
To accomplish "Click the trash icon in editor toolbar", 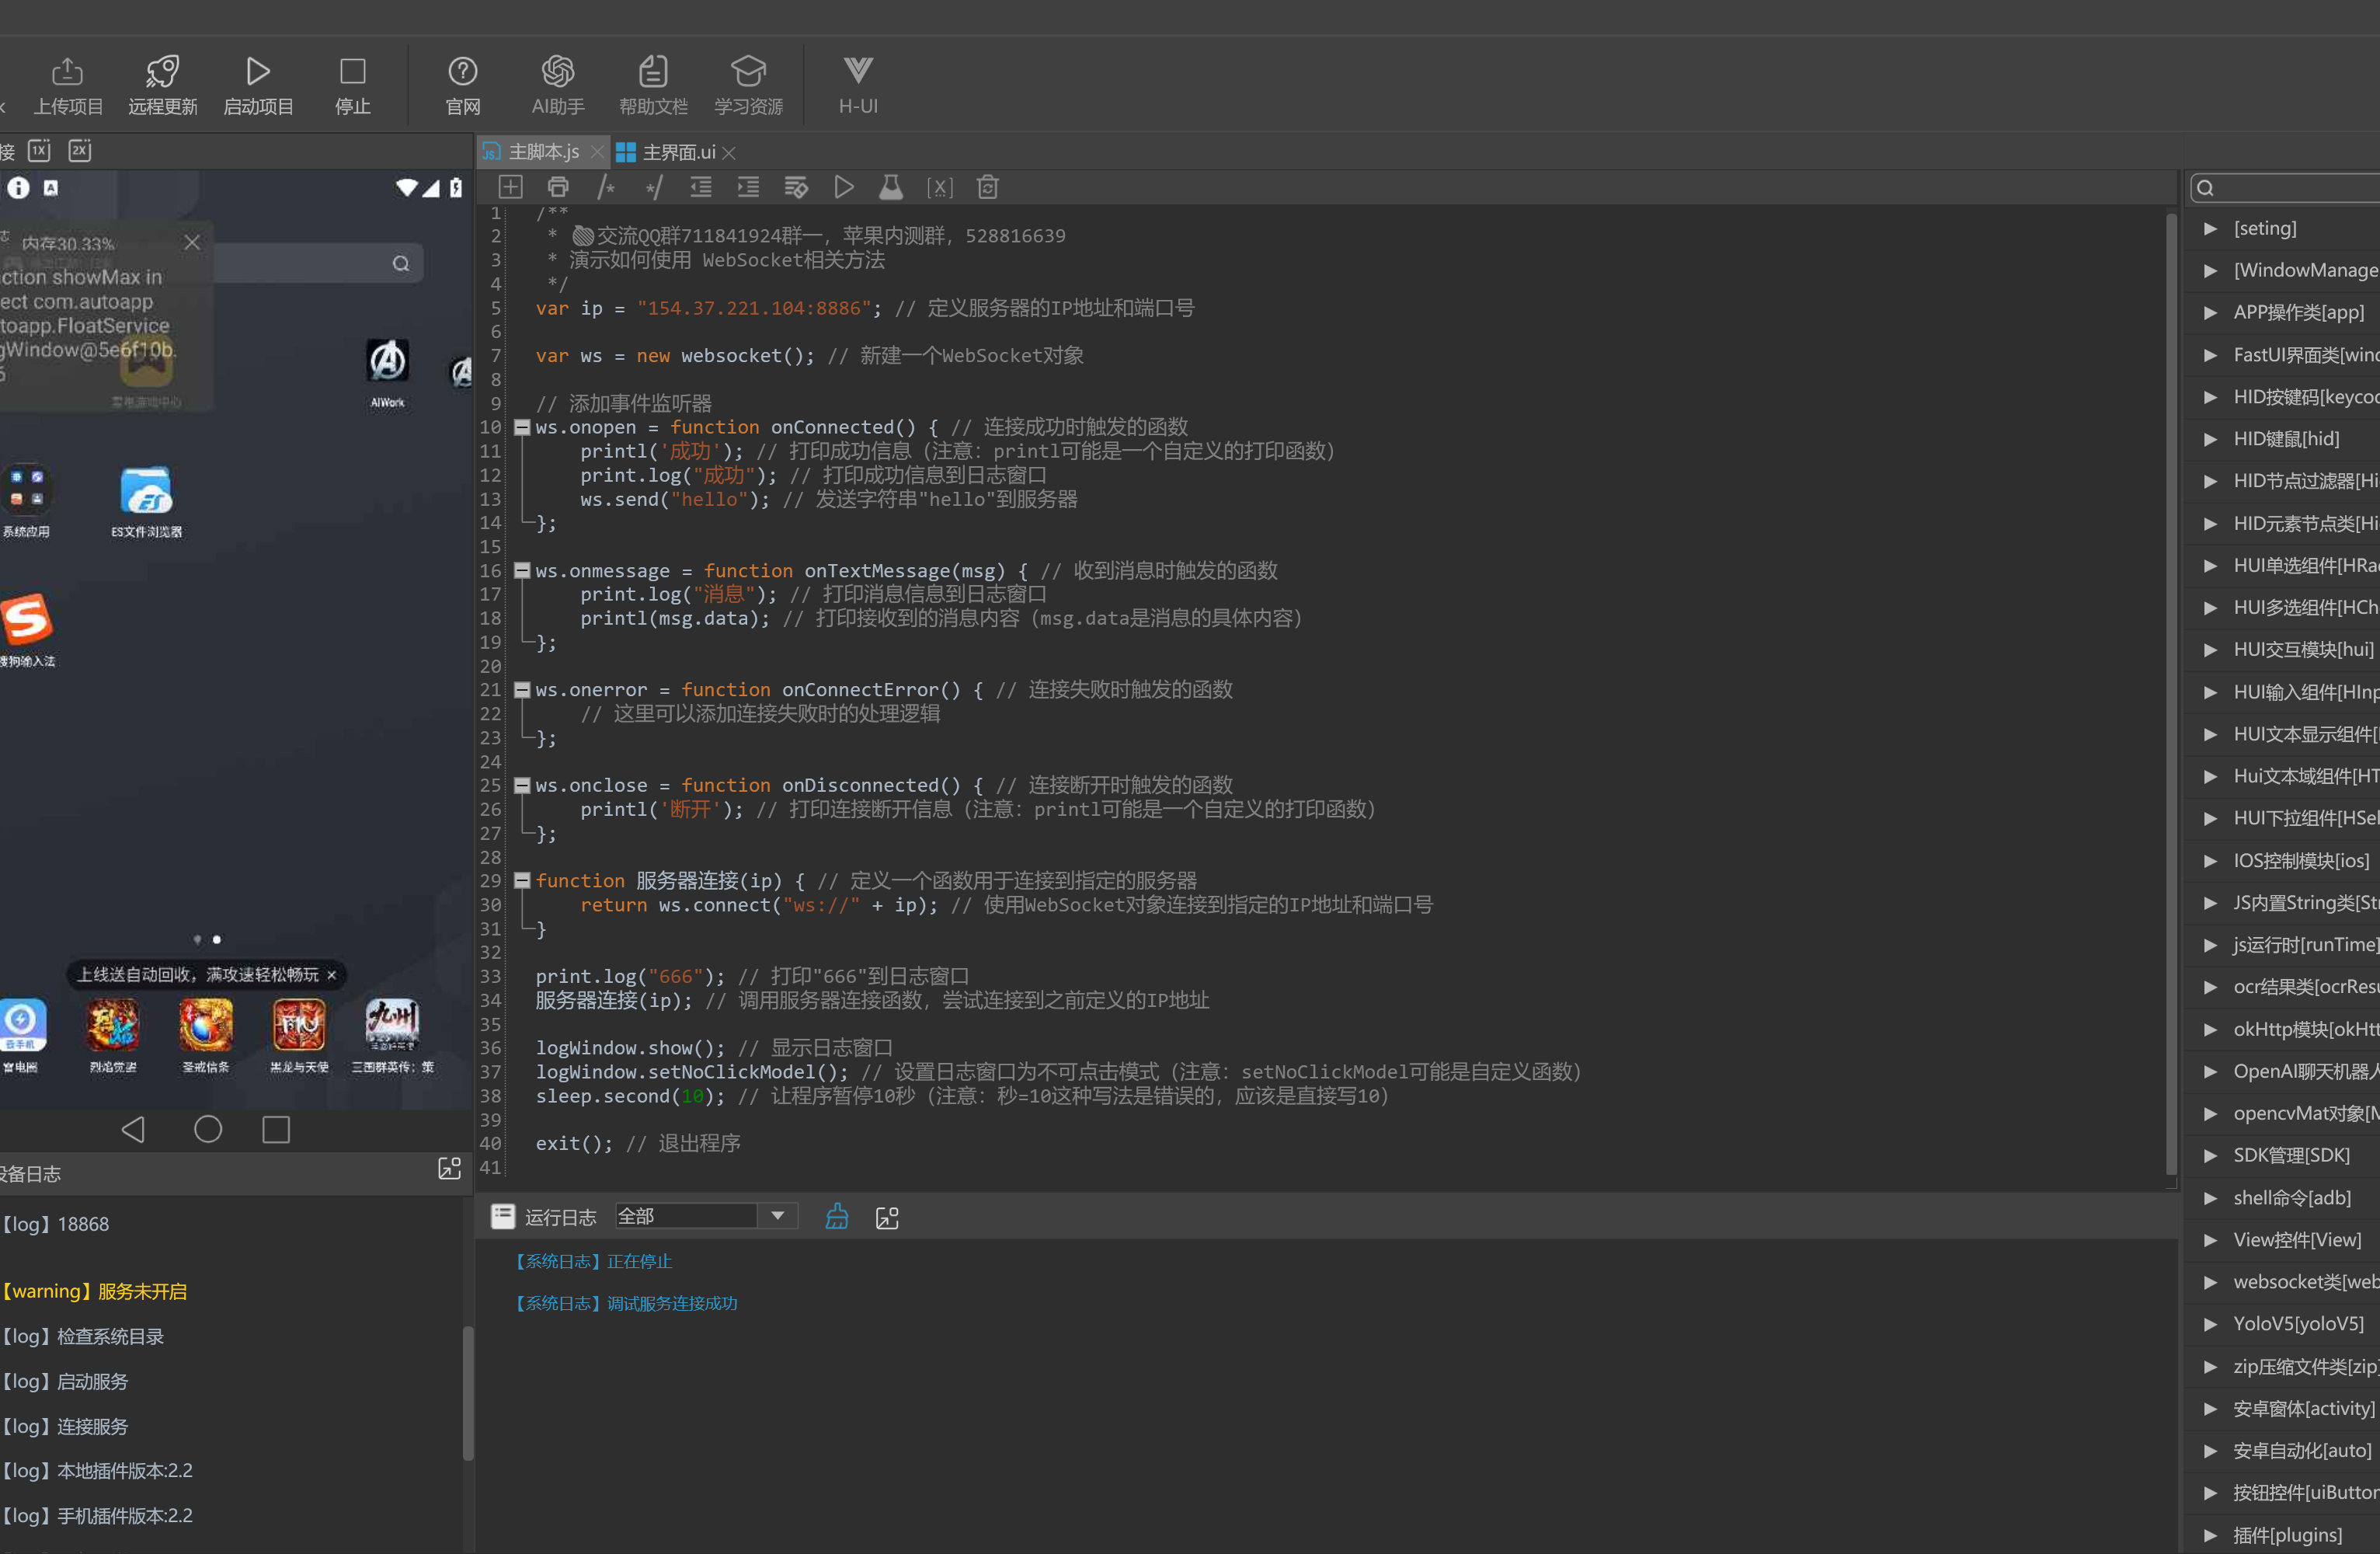I will [x=987, y=187].
